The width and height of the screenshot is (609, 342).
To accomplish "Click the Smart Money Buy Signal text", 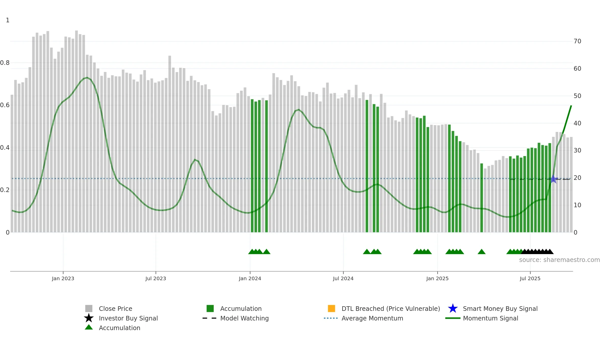I will point(500,309).
